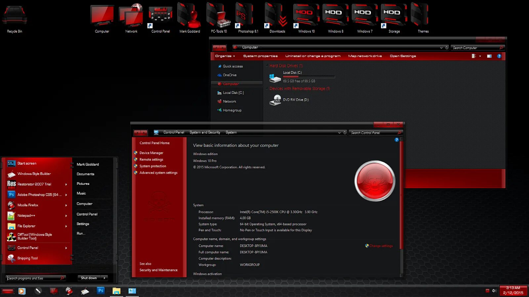Screen dimensions: 529x297
Task: Open the view options dropdown arrow
Action: [x=480, y=56]
